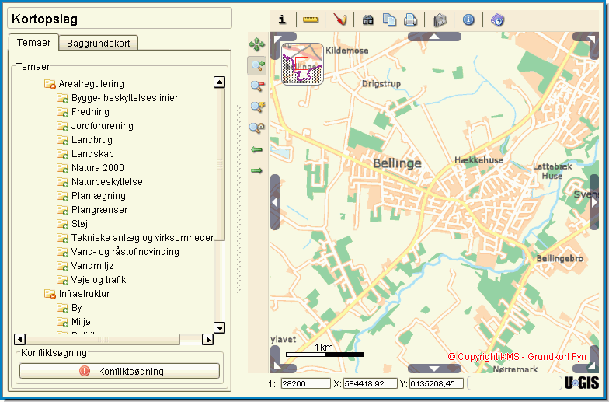Screen dimensions: 609x402
Task: Click the lightning bolt magnifier zoom tool
Action: tap(257, 107)
